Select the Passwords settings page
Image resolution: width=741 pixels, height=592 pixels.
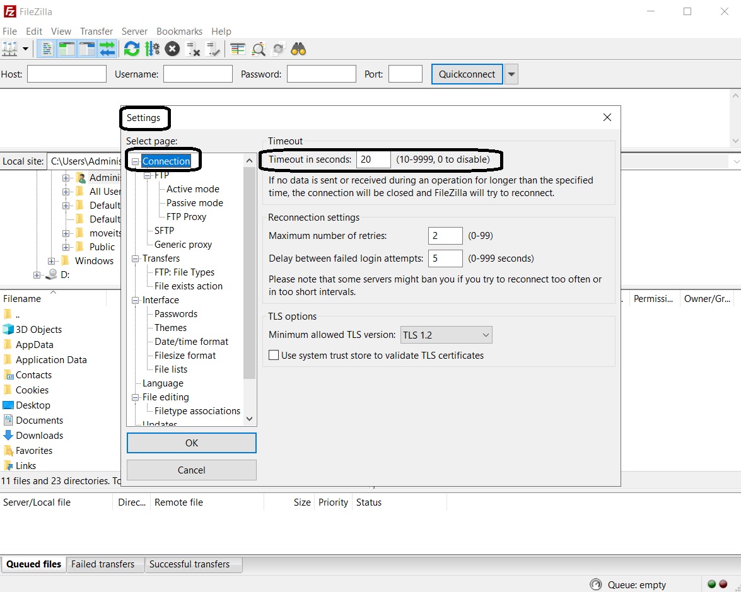(x=175, y=313)
